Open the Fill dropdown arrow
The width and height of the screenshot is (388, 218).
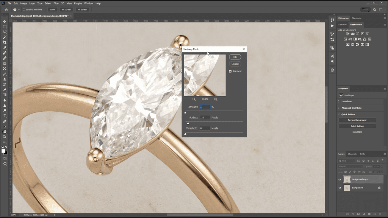click(382, 172)
